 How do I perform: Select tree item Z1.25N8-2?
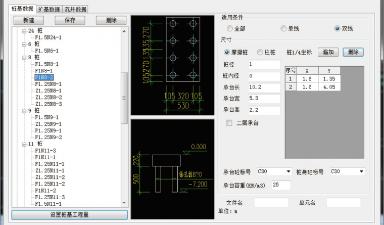pos(48,97)
